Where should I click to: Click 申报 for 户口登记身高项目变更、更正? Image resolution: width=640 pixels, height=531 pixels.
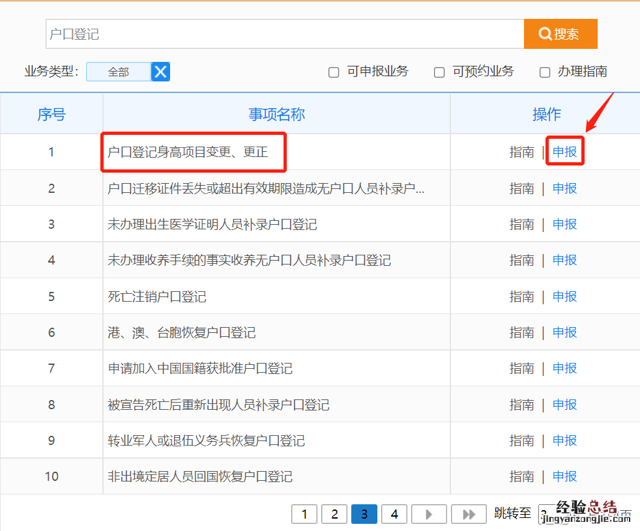564,152
